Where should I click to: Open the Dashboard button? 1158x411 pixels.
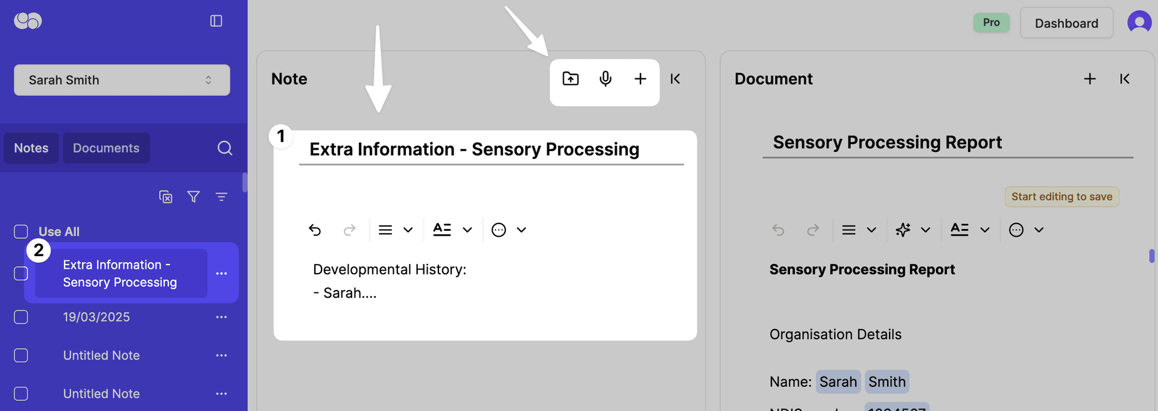pos(1066,23)
